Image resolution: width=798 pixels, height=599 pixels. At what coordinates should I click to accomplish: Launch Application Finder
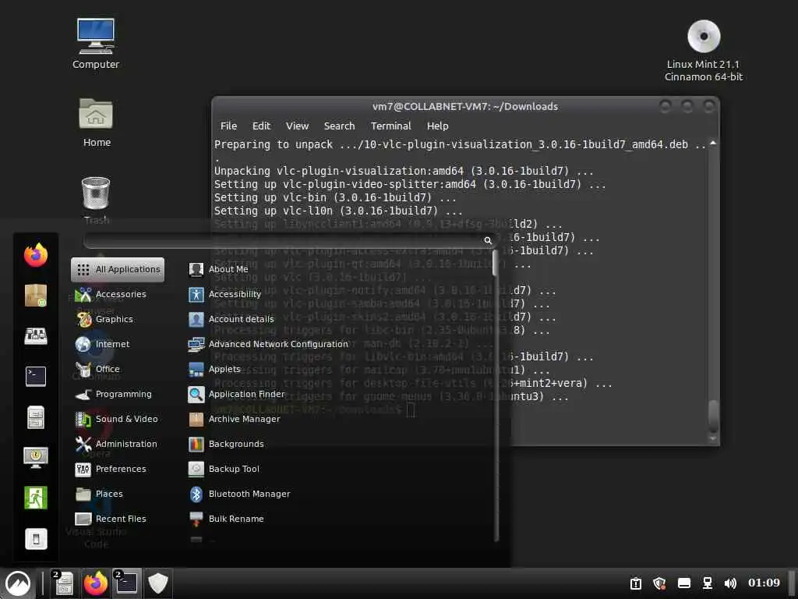pyautogui.click(x=237, y=394)
